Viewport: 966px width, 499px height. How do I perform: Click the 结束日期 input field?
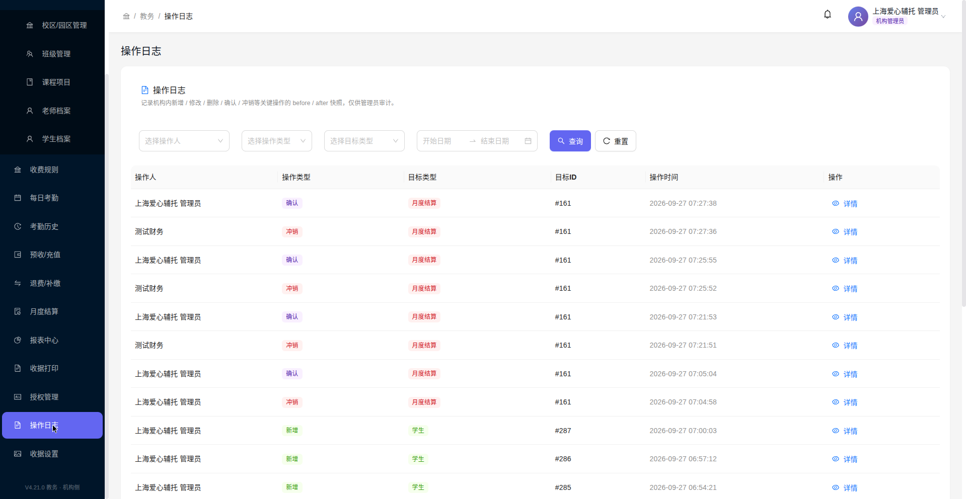tap(500, 141)
